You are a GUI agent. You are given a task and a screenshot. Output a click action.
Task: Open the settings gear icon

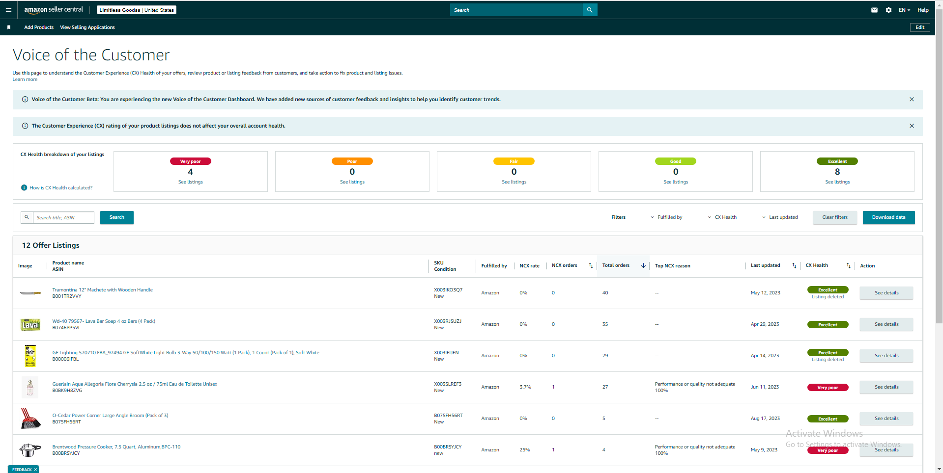(888, 10)
